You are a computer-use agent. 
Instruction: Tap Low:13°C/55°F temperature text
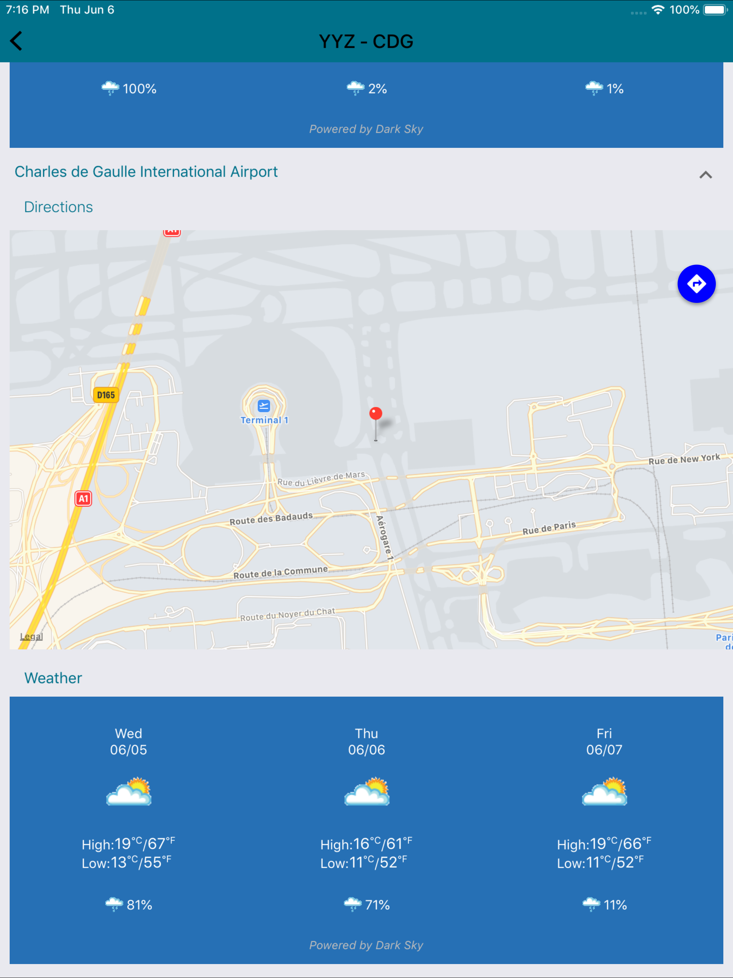tap(126, 862)
